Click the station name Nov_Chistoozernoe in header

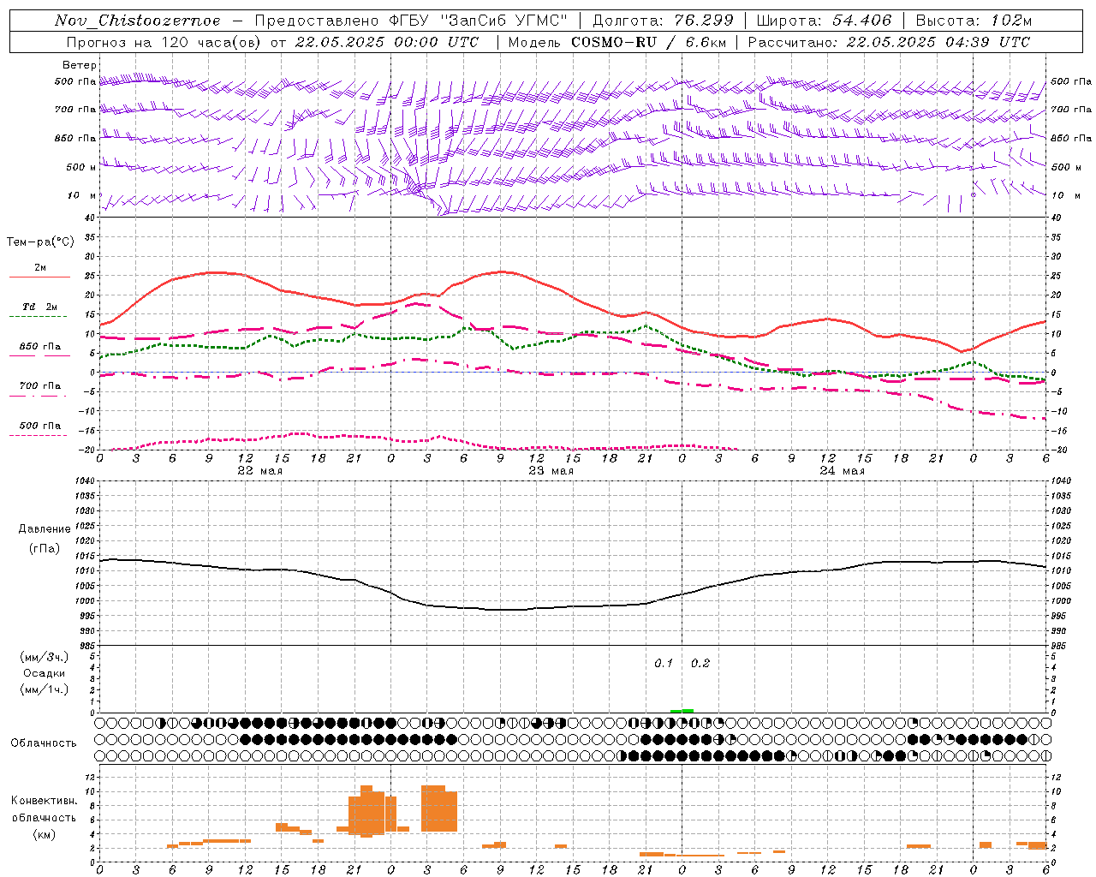[138, 21]
